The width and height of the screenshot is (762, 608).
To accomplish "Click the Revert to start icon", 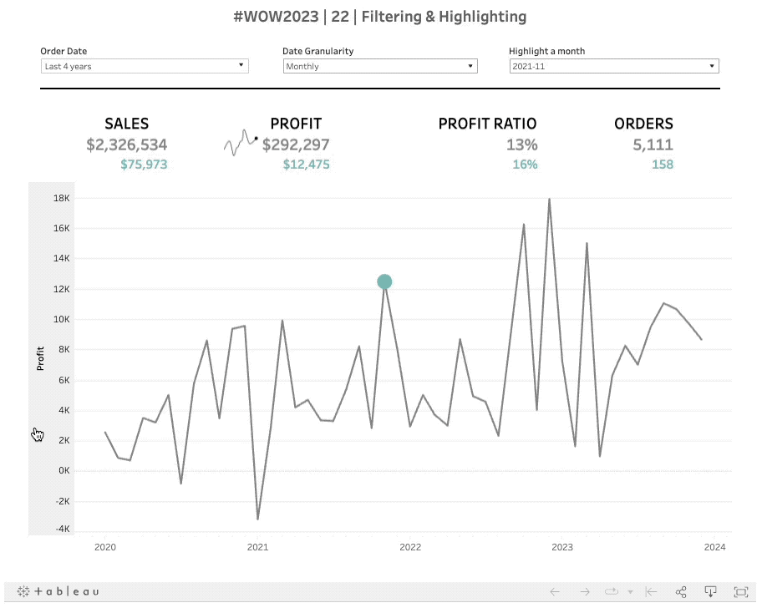I will pos(651,591).
